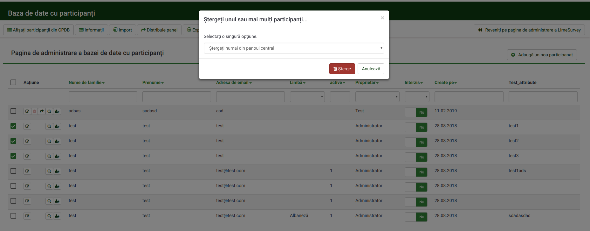Image resolution: width=590 pixels, height=231 pixels.
Task: Edit the participant with attribute sdadasdas
Action: tap(27, 216)
